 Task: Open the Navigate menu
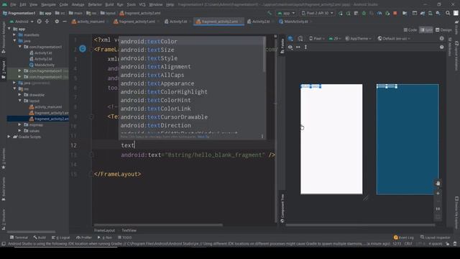coord(48,4)
